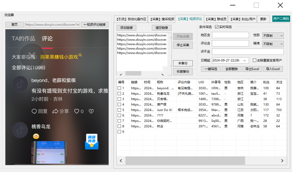Click inside the 评论含 input field
292x172 pixels.
(x=230, y=43)
